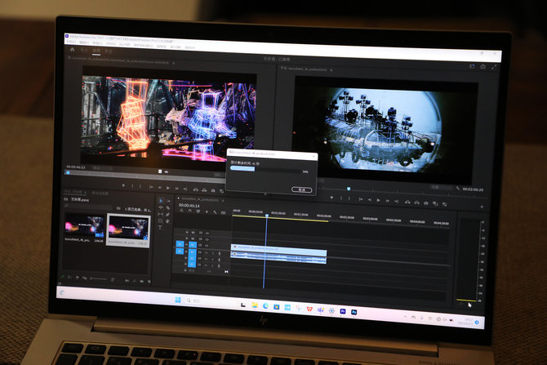Toggle the V1 track lock
The height and width of the screenshot is (365, 547).
pyautogui.click(x=186, y=245)
